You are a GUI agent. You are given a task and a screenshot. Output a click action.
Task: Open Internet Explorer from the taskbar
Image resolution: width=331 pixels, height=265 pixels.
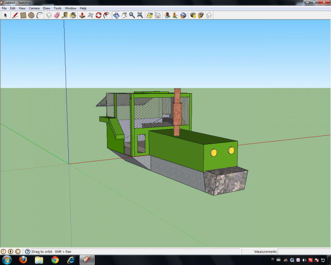point(71,260)
